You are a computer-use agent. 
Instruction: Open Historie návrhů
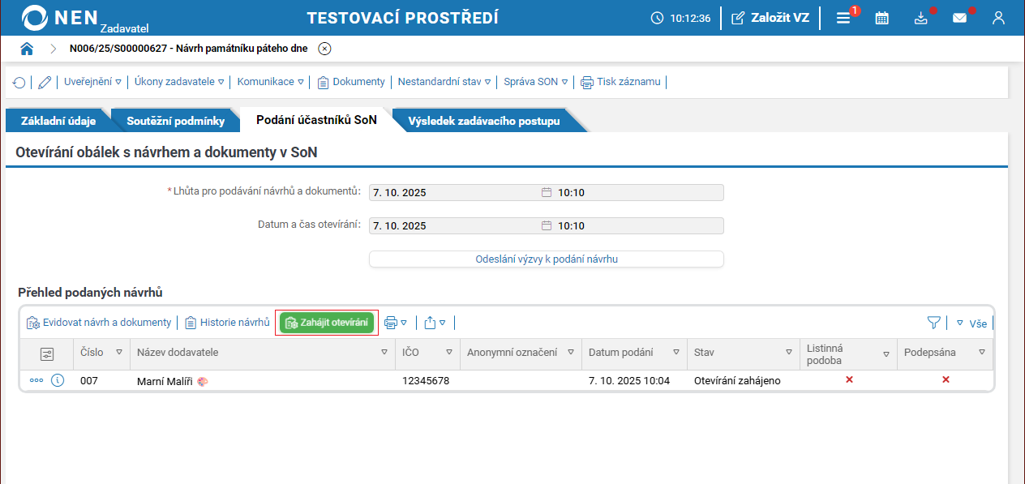[227, 323]
